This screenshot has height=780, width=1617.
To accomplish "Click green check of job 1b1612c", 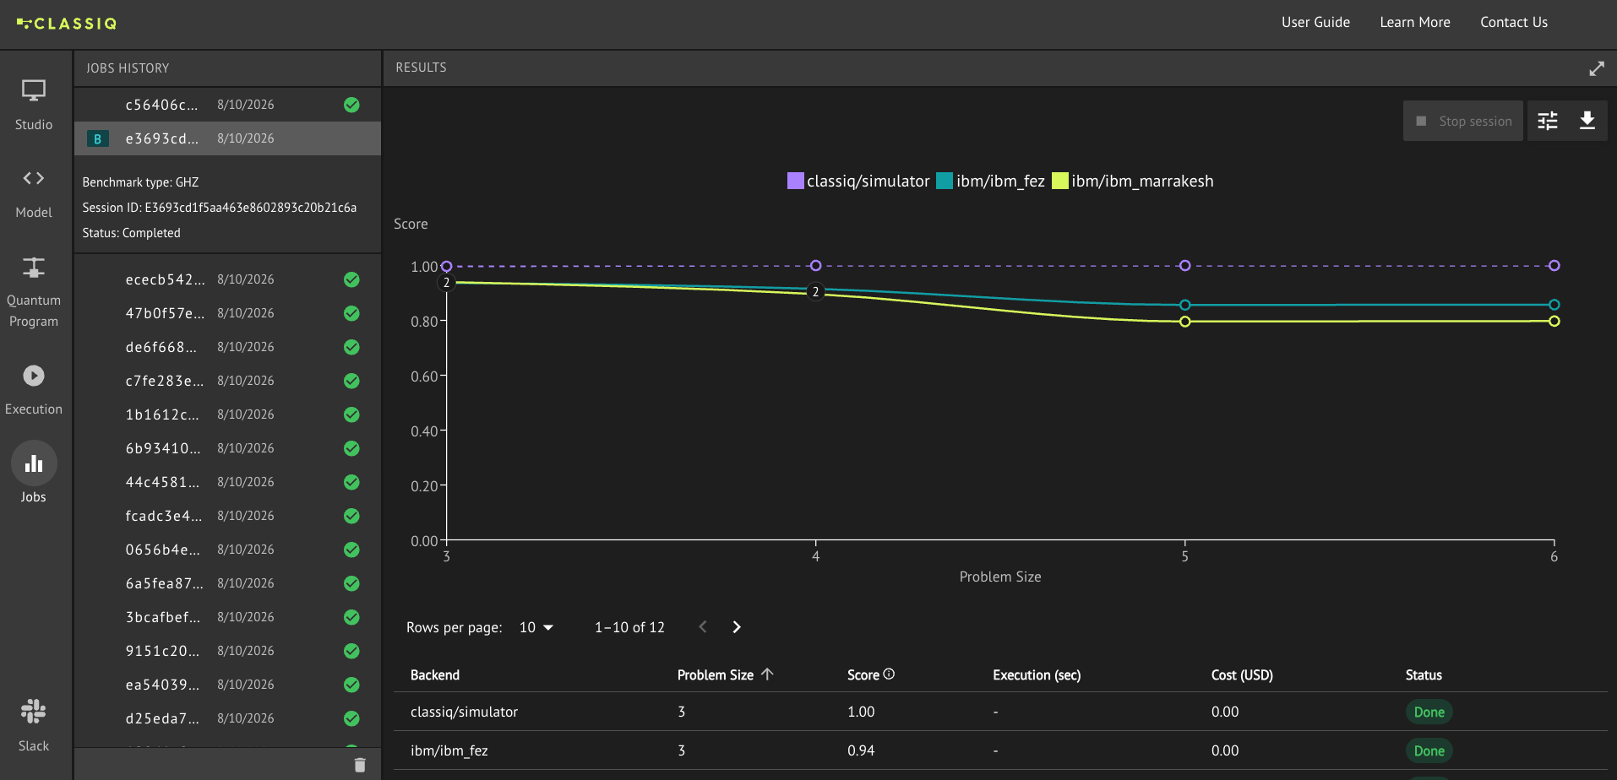I will click(351, 414).
